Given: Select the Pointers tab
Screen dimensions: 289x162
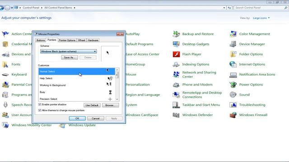Looking at the screenshot, I should [x=52, y=40].
